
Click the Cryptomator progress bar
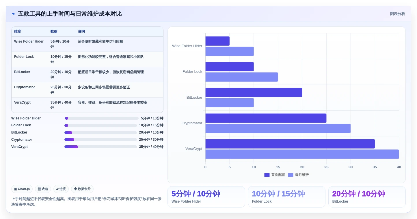pos(100,140)
